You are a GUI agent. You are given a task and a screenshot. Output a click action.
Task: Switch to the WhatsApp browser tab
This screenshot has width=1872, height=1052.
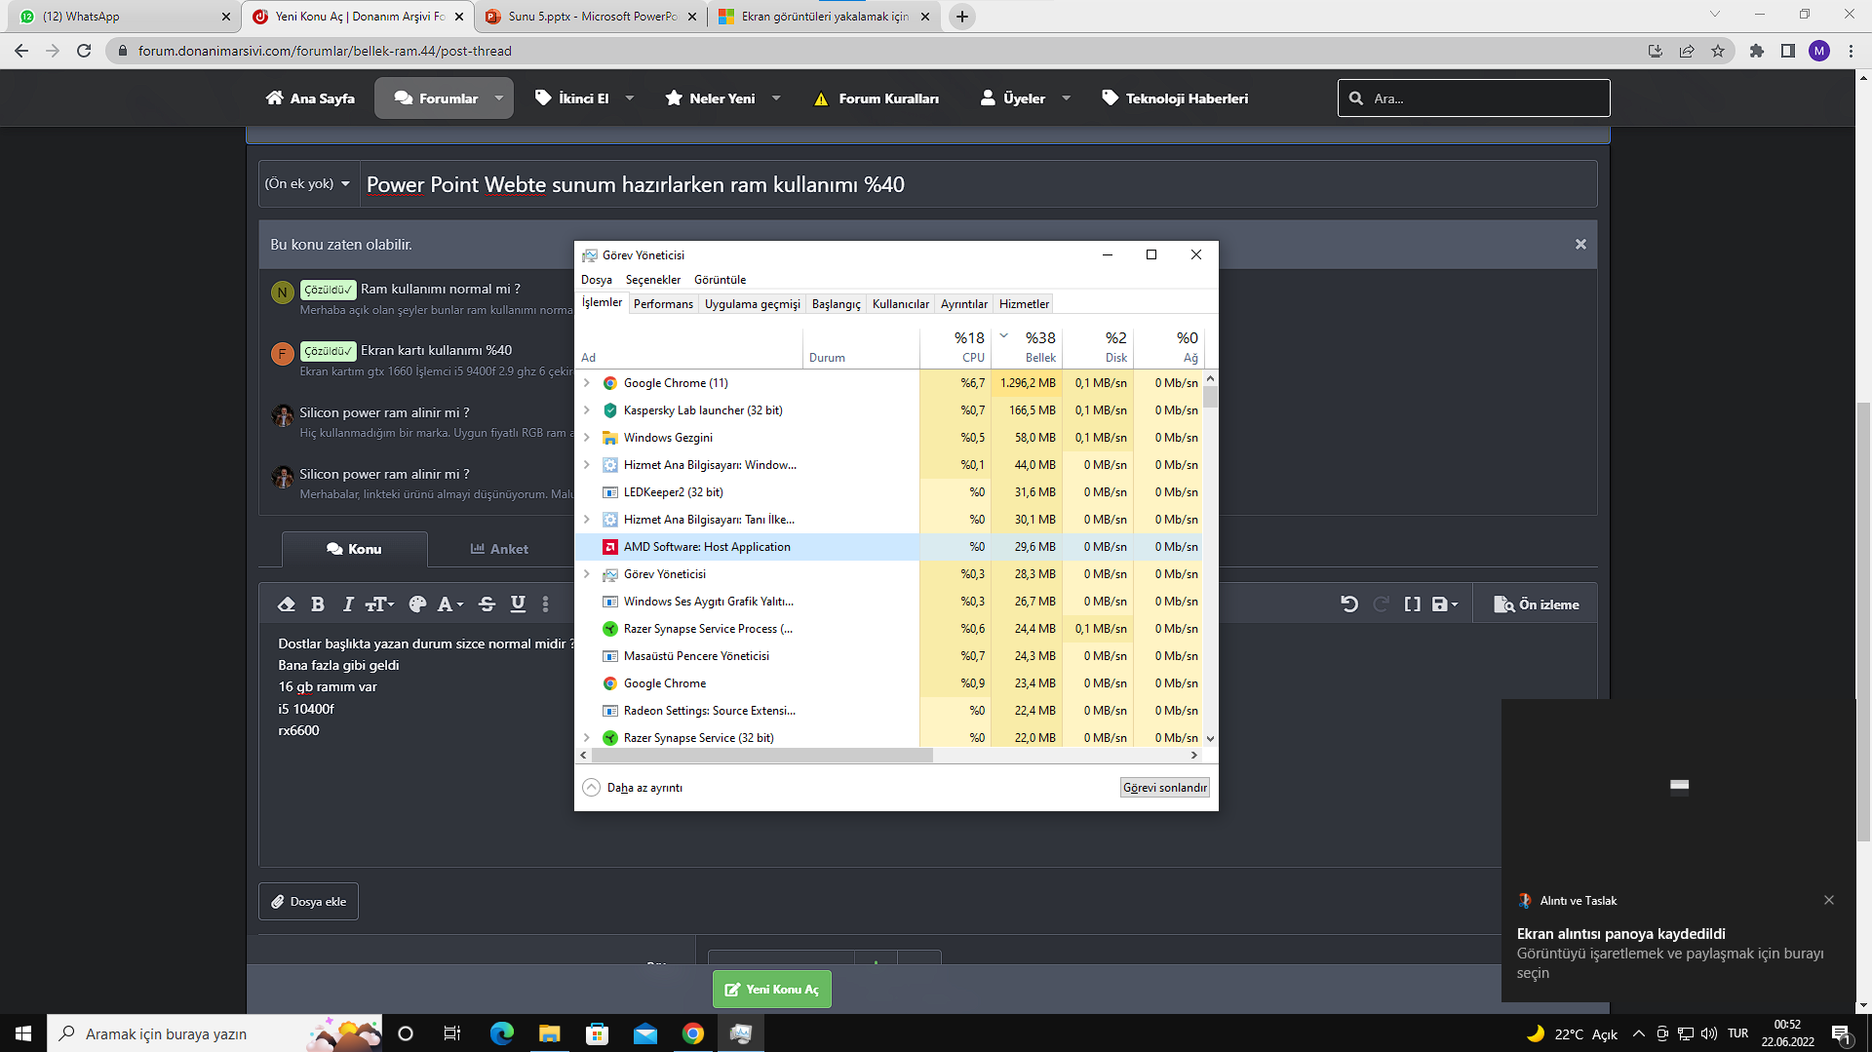[x=126, y=17]
